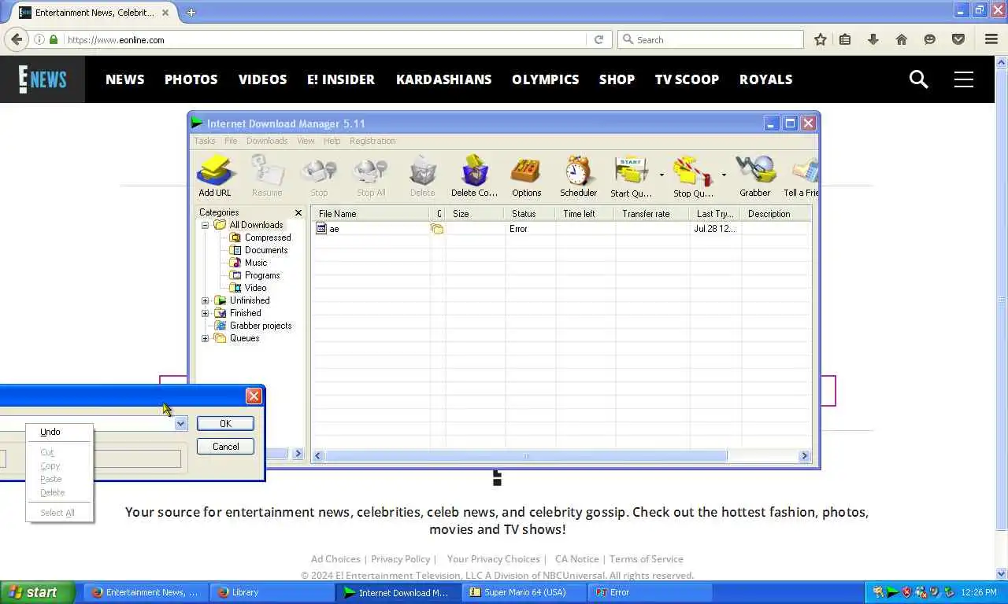Click the list's scroll right arrow
1008x604 pixels.
pos(804,455)
